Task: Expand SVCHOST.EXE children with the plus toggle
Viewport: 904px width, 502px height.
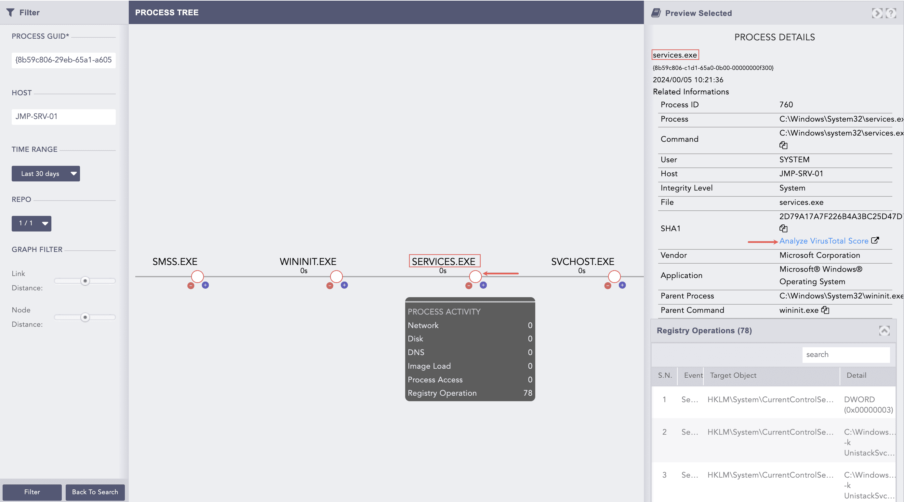Action: click(622, 285)
